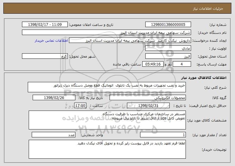Click the request creator field داریوش نیکدل
235x166 pixels.
(130, 41)
